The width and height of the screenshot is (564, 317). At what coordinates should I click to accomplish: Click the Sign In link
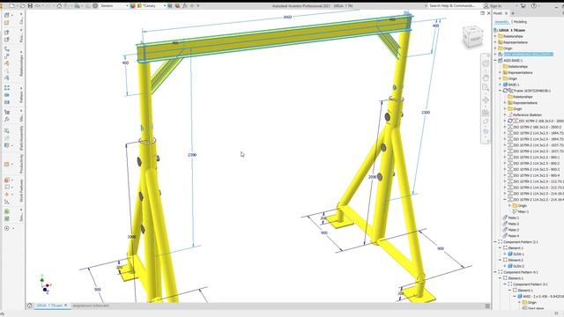coord(495,6)
